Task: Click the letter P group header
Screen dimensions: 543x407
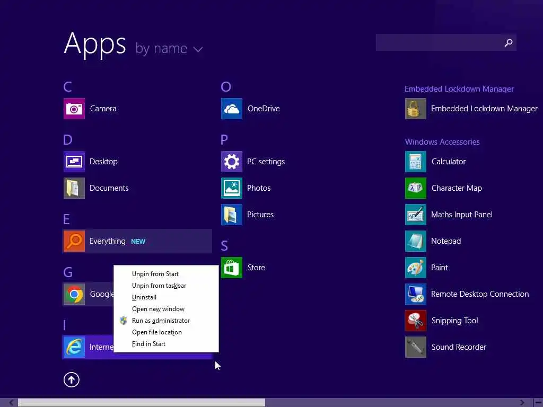Action: 224,139
